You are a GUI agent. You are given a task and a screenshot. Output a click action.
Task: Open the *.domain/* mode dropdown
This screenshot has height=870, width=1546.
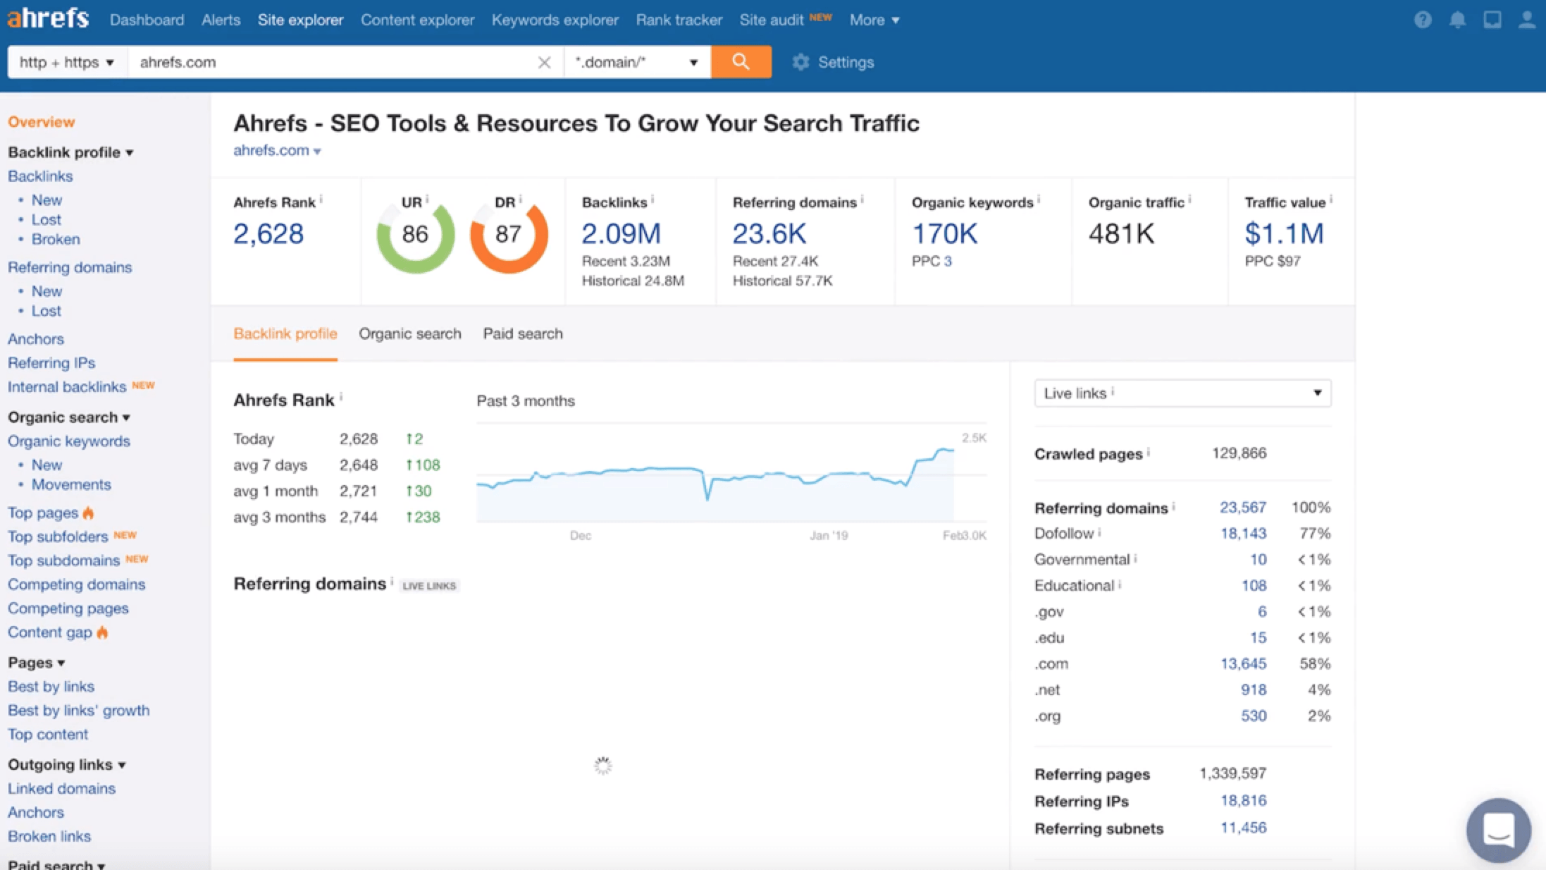click(637, 62)
